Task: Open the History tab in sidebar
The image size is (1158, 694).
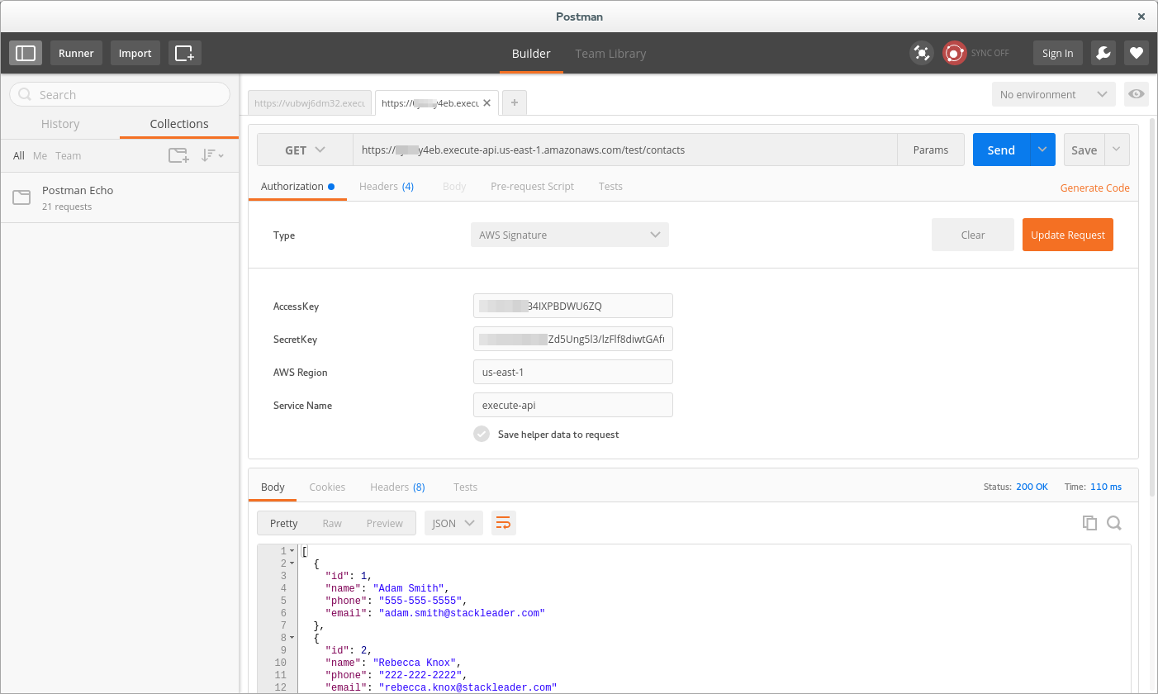Action: pyautogui.click(x=60, y=124)
